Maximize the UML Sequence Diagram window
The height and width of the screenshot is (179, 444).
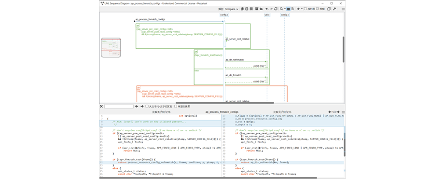click(332, 3)
